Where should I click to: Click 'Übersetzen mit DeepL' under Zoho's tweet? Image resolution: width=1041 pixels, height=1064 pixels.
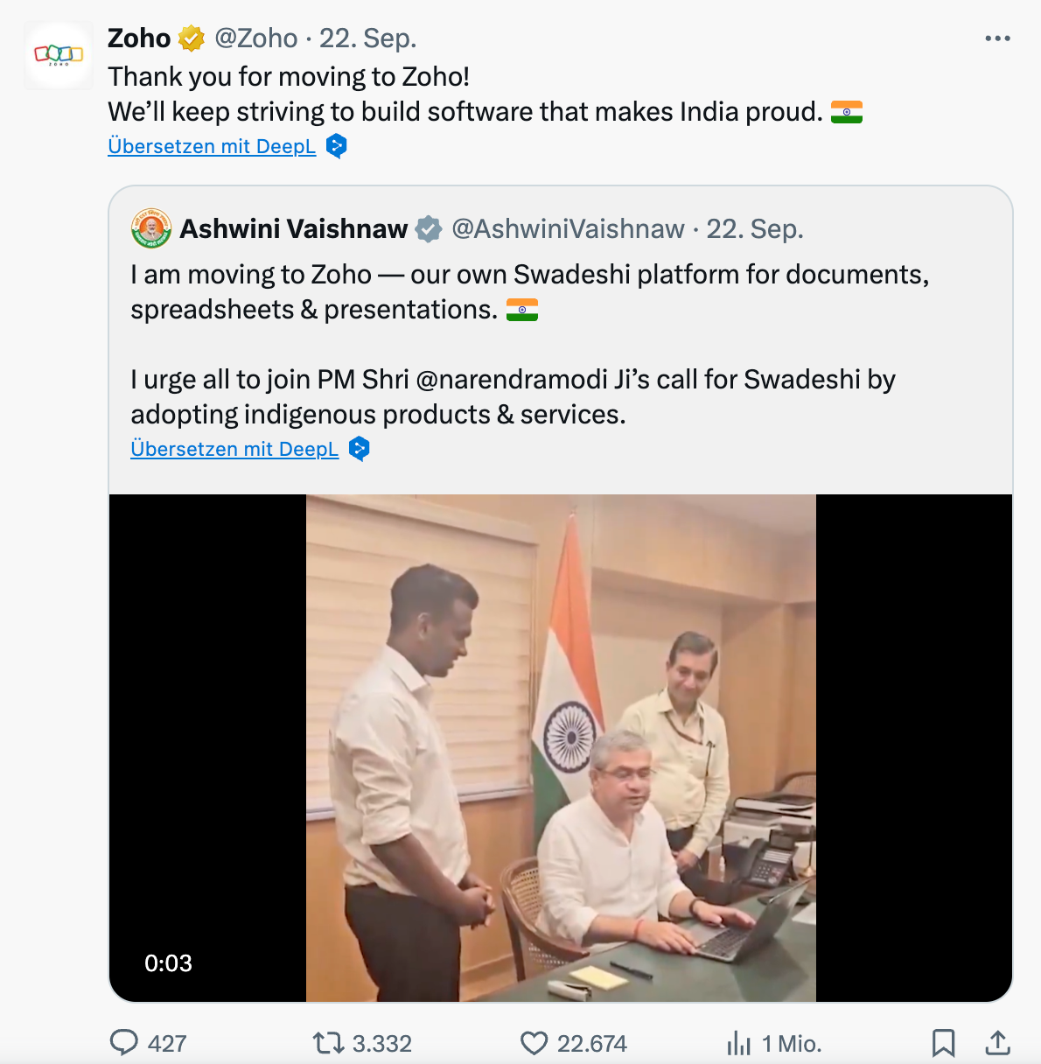pos(212,146)
